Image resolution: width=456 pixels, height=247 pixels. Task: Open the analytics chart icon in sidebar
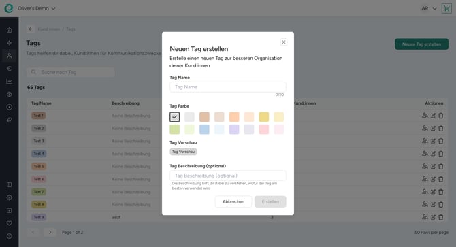pyautogui.click(x=10, y=82)
